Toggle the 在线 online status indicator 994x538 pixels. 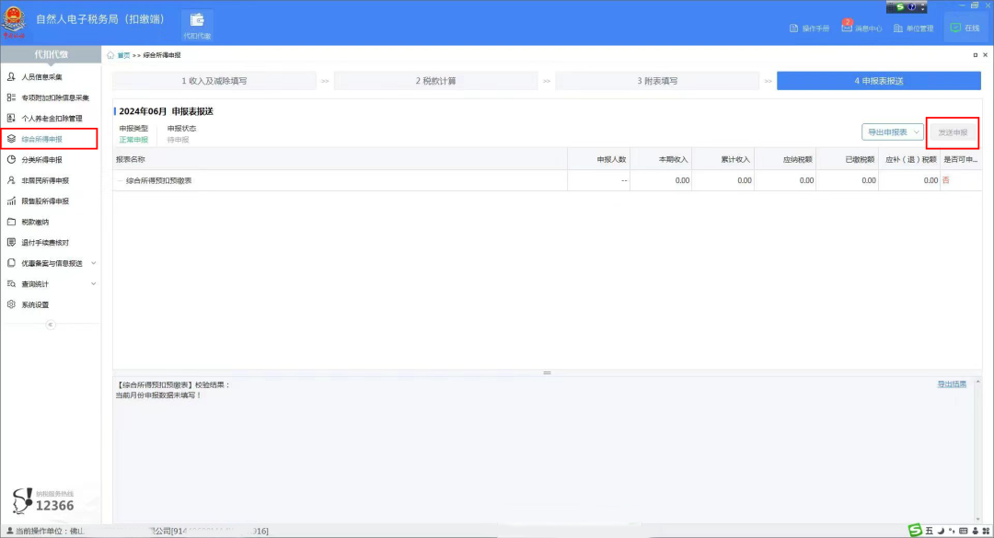(965, 28)
